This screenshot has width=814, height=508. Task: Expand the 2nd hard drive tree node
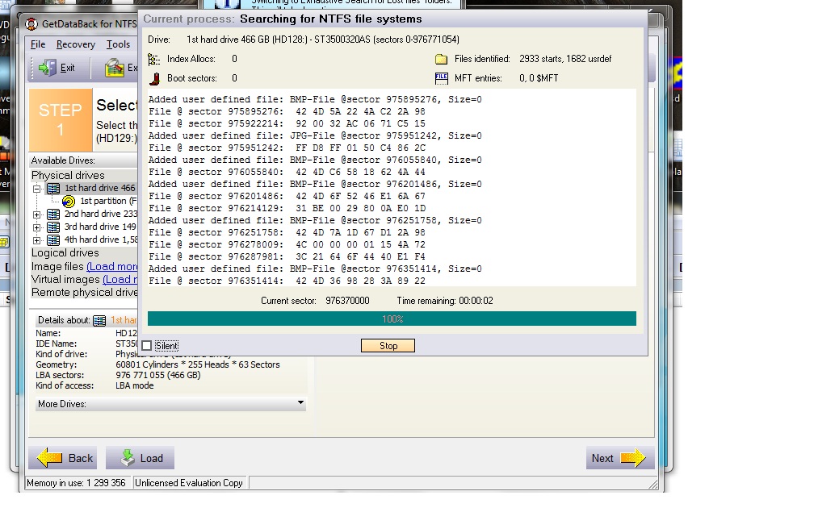coord(37,214)
